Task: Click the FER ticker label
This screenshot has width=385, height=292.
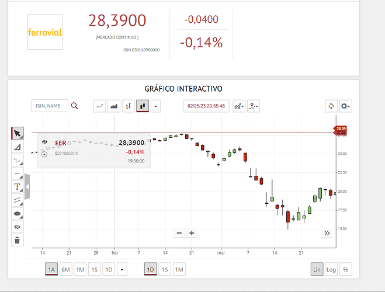Action: (x=61, y=143)
